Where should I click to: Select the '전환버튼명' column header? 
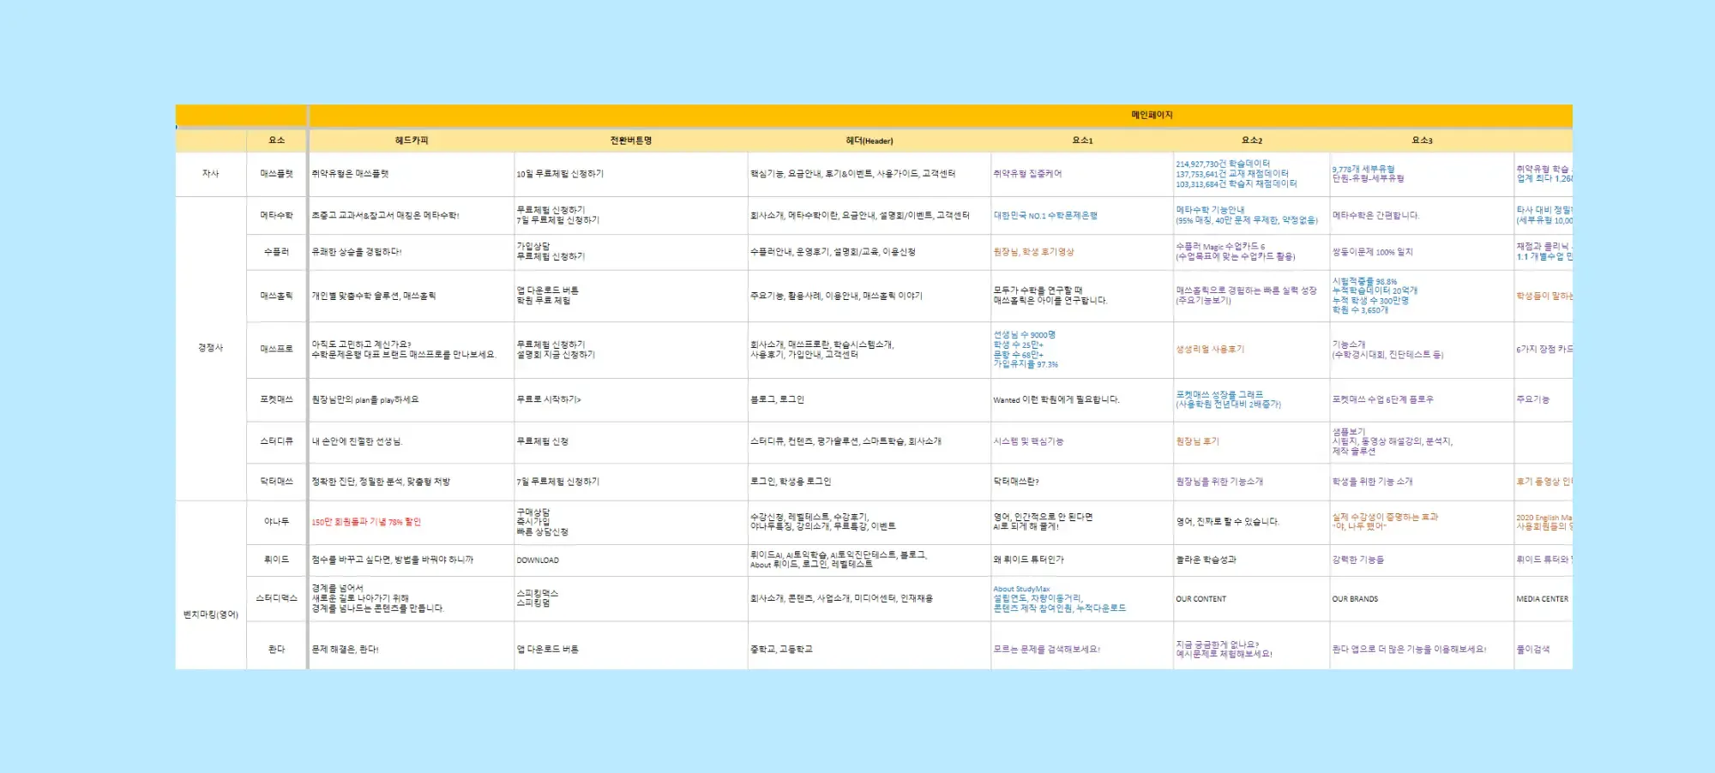[x=631, y=141]
